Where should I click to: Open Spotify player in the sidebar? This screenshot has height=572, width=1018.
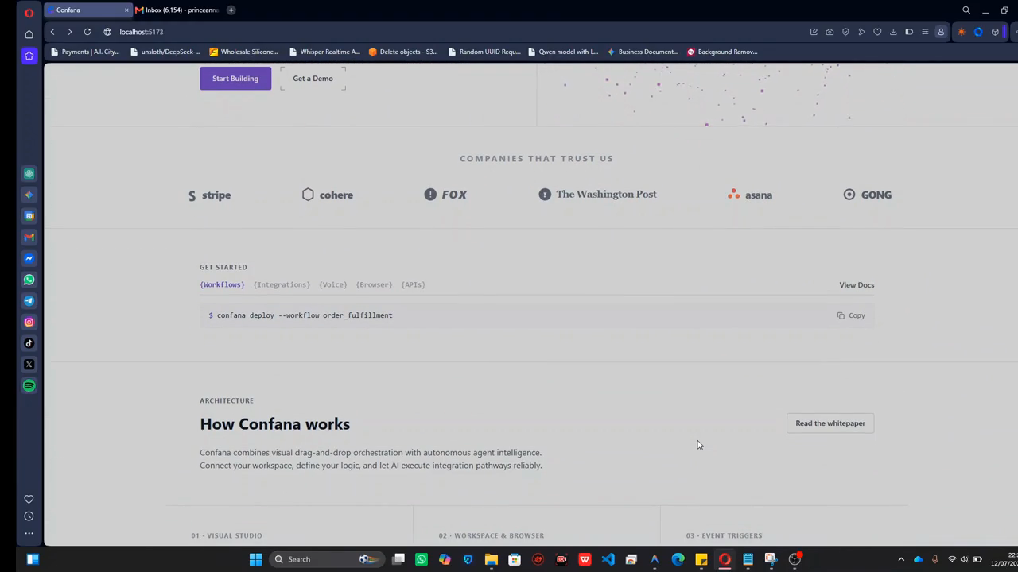coord(29,386)
